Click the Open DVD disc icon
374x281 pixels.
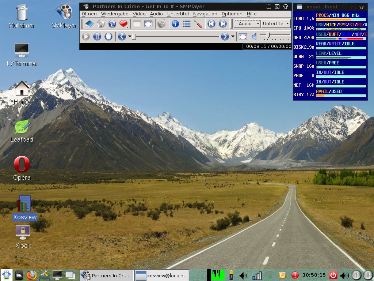pyautogui.click(x=101, y=24)
